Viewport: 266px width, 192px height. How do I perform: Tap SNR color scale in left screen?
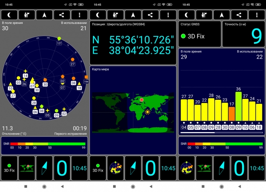[44, 145]
